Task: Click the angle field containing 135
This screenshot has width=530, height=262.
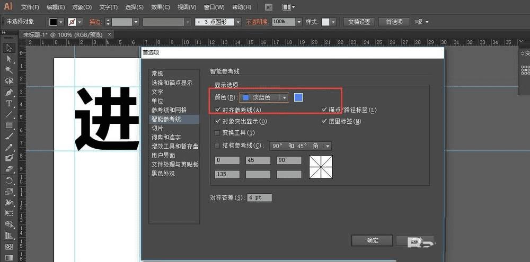Action: (227, 175)
